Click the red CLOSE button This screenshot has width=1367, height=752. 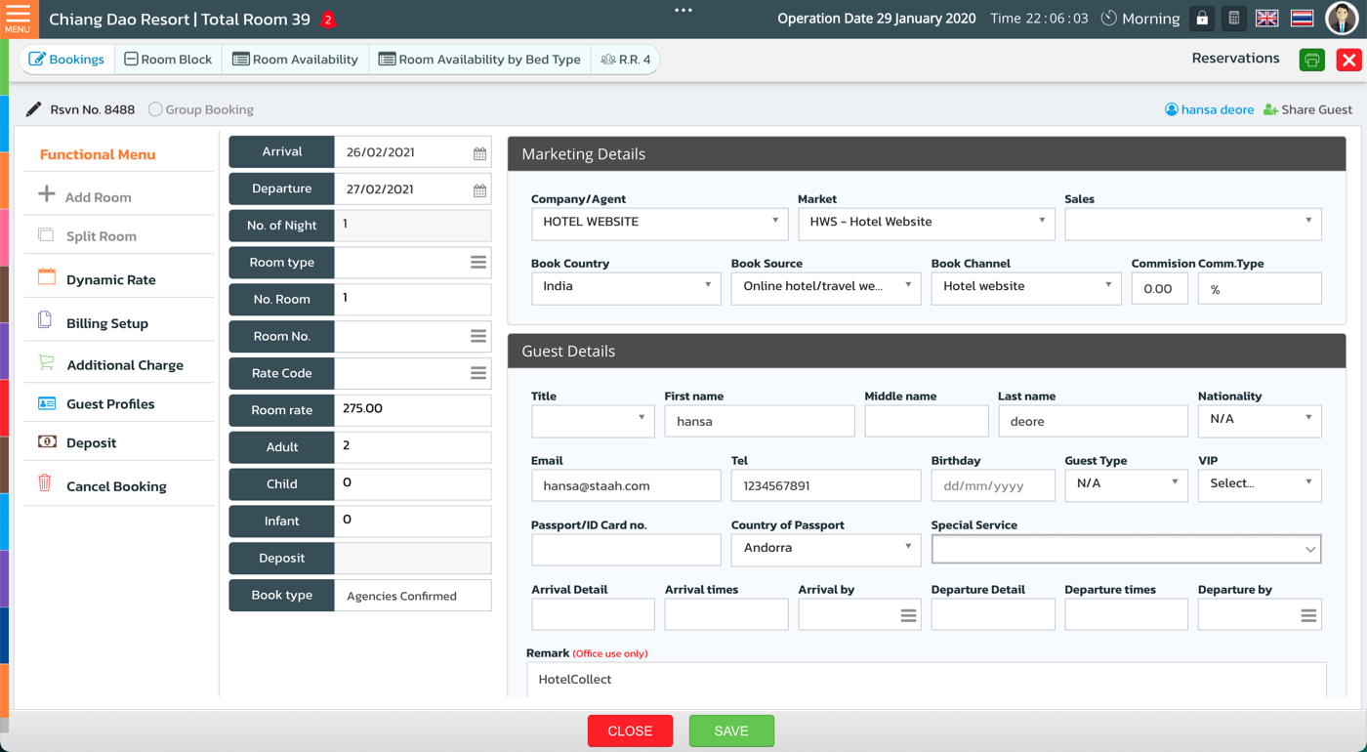(x=630, y=731)
